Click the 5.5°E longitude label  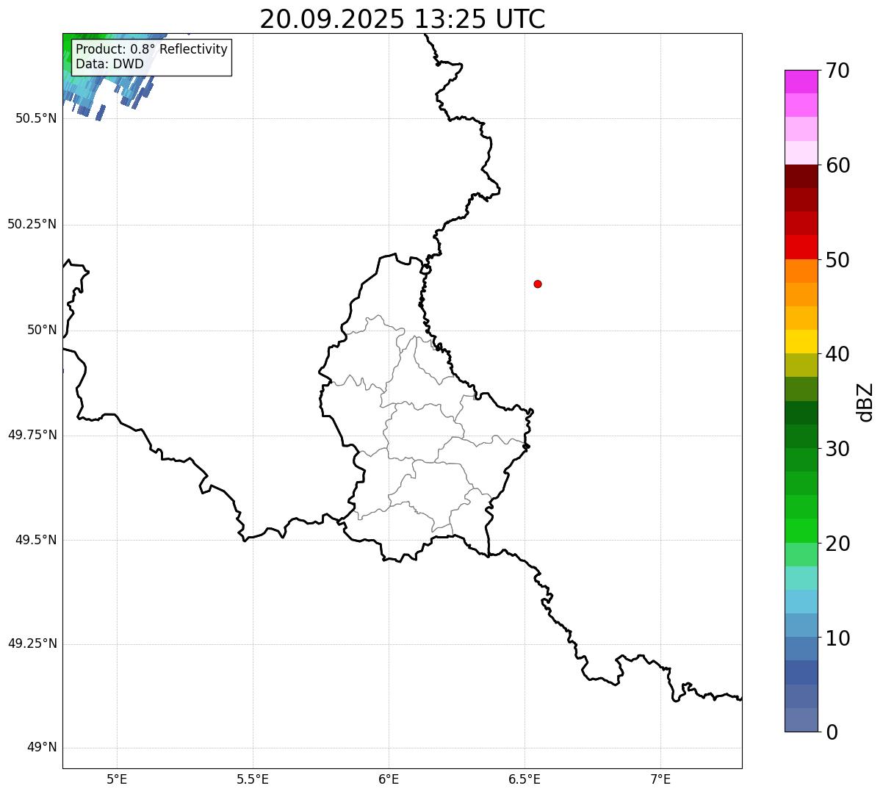pyautogui.click(x=253, y=779)
